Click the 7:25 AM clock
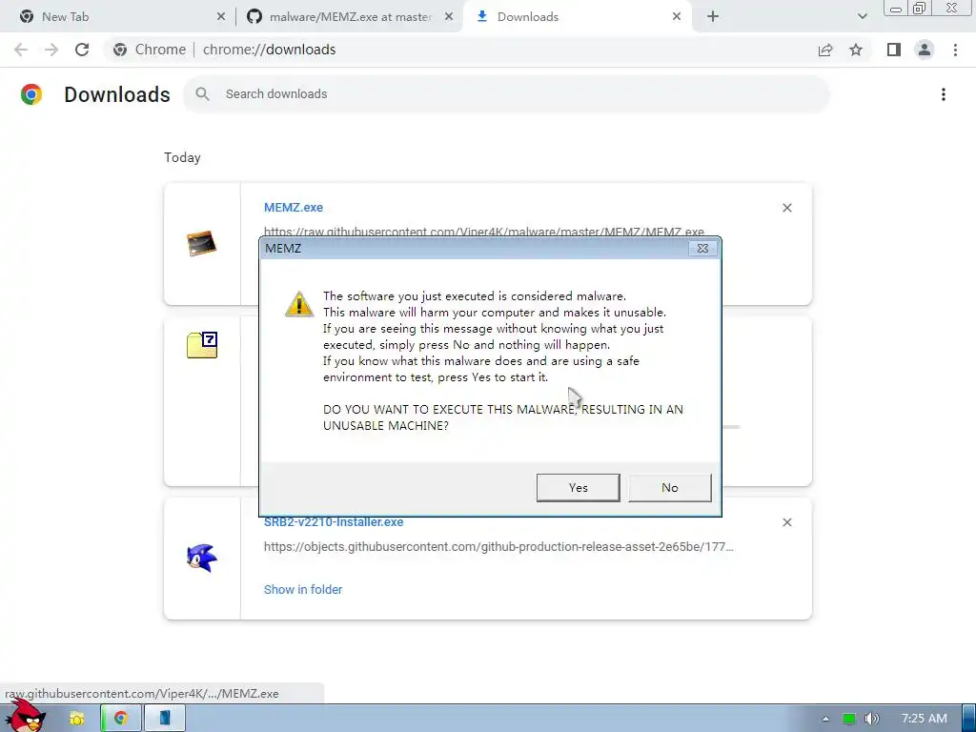Viewport: 976px width, 732px height. point(925,719)
